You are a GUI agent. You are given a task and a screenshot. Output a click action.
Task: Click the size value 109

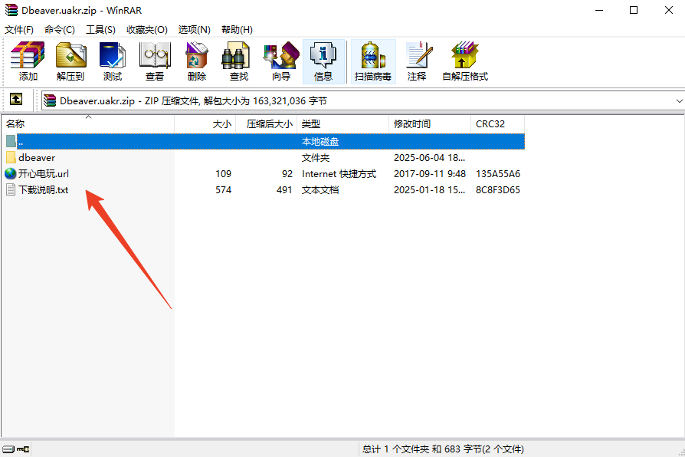(x=223, y=174)
